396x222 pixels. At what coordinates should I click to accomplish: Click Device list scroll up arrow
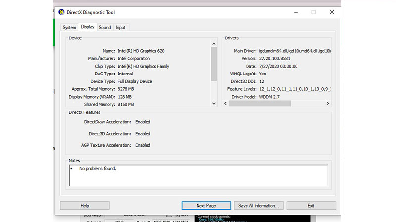(214, 44)
